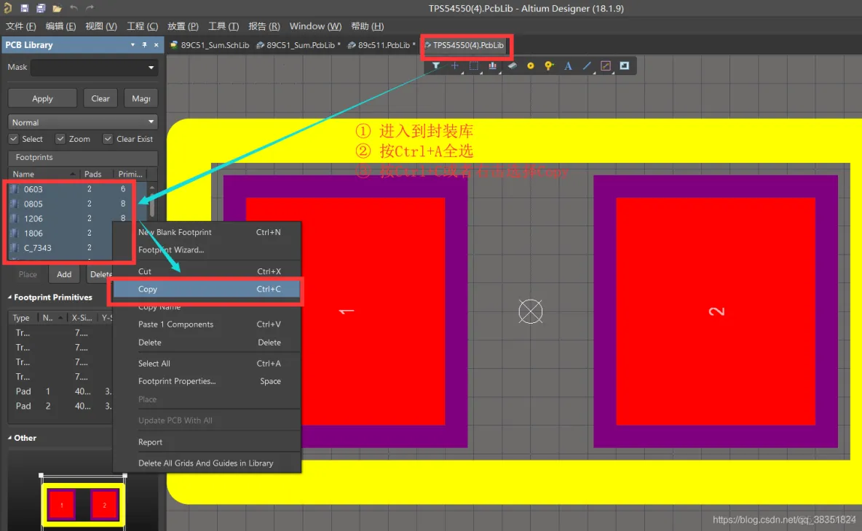Open the 工程 (C) menu
862x531 pixels.
coord(143,26)
